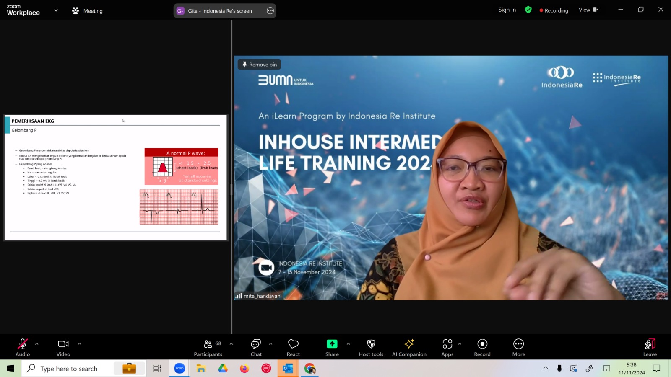671x377 pixels.
Task: Open Host tools shield
Action: [371, 348]
